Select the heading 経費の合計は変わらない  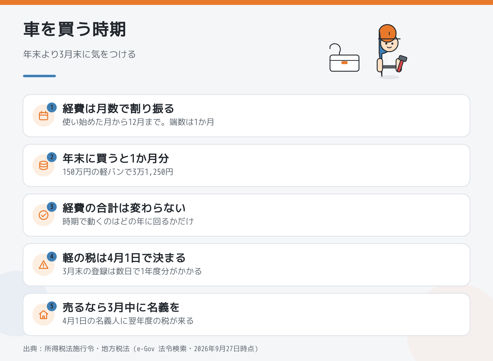tap(124, 208)
